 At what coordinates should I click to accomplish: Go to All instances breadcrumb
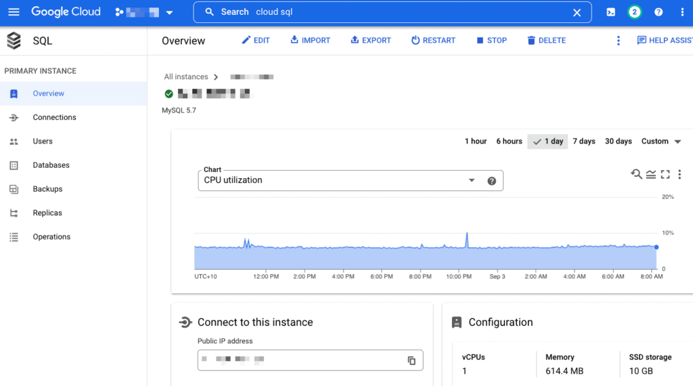click(185, 77)
